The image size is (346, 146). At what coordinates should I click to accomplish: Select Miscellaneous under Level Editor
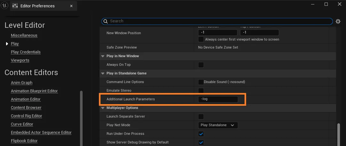point(24,35)
